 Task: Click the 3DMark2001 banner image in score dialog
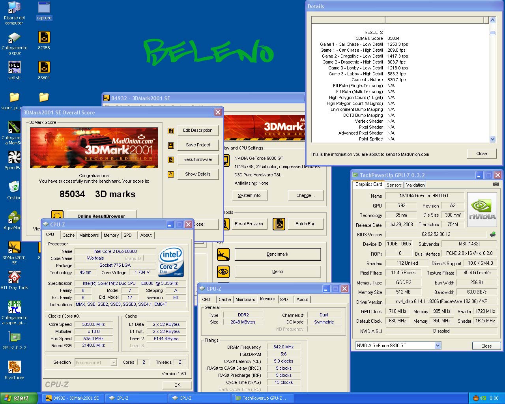point(94,148)
